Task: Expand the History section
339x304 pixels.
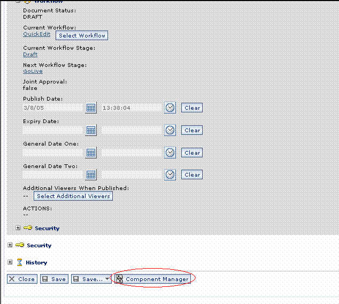Action: coord(10,262)
